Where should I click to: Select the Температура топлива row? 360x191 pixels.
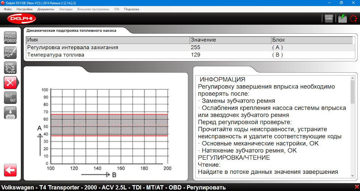(x=189, y=55)
